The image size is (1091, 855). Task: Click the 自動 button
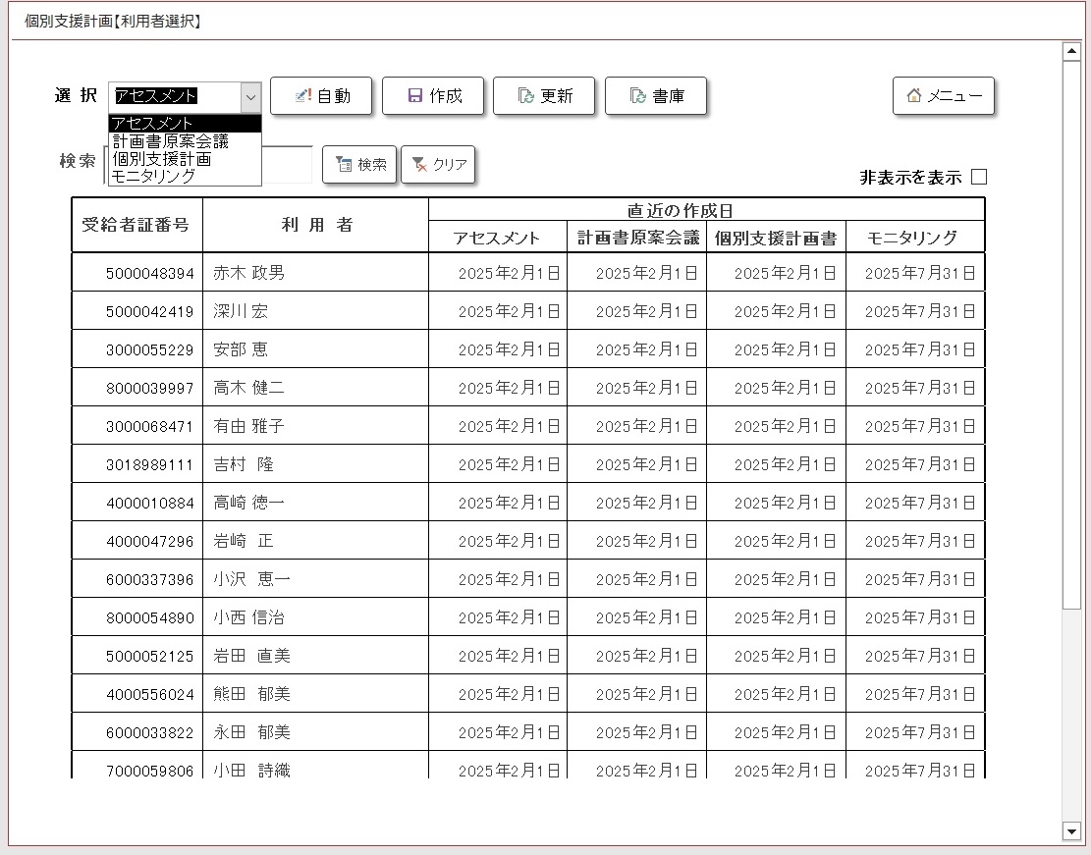321,96
